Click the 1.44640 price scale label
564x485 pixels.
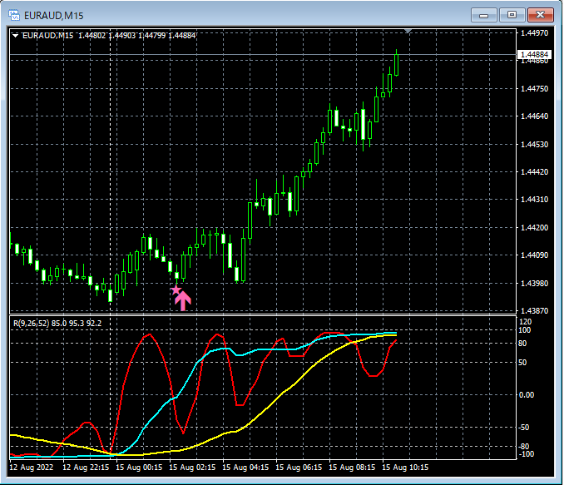(535, 116)
